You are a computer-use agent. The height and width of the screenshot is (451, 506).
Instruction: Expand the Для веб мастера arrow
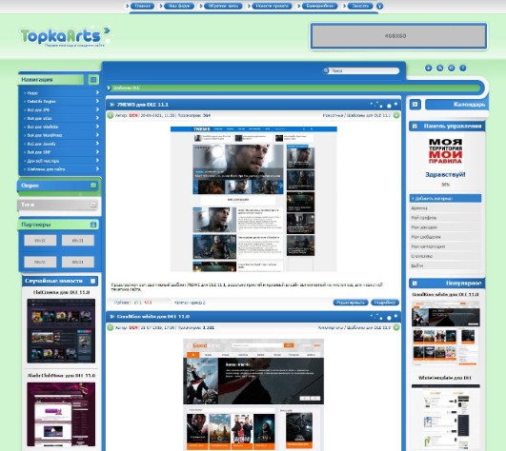pos(97,160)
